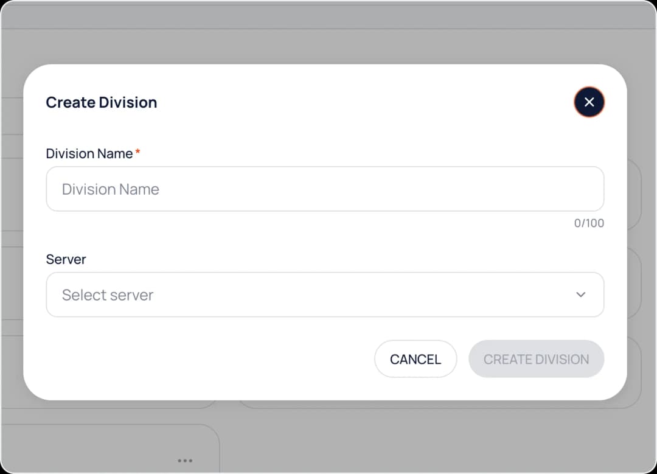Click the Division Name label

[89, 154]
